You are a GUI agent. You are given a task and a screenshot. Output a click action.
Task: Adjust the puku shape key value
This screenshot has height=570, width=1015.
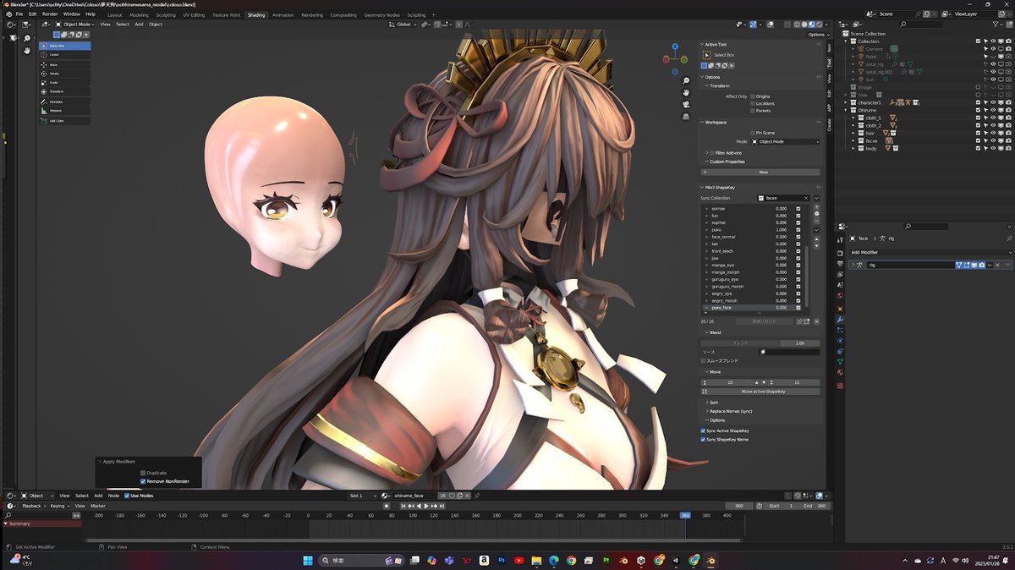(x=782, y=229)
